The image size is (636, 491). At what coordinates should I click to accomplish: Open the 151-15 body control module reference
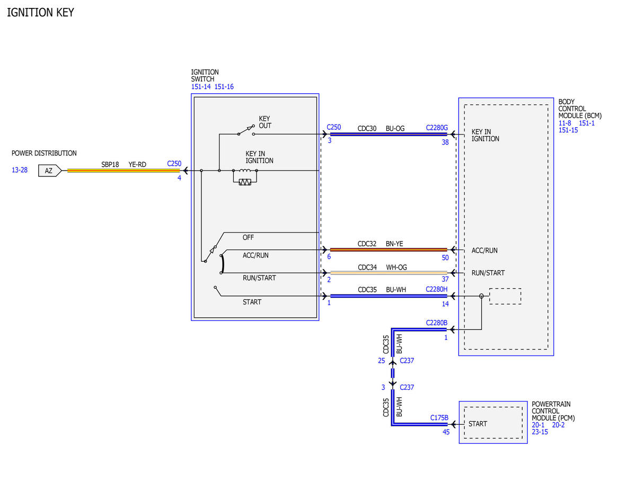568,130
